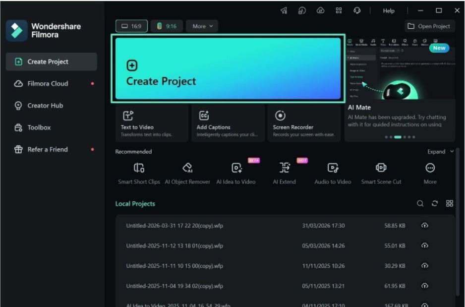This screenshot has height=307, width=465.
Task: Select Create Project in the sidebar
Action: pyautogui.click(x=51, y=61)
